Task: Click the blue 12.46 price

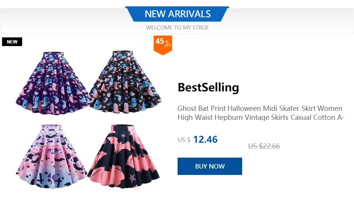Action: pos(205,139)
